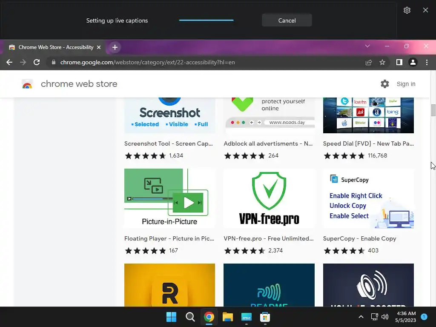This screenshot has height=327, width=436.
Task: Open the Chrome profile menu
Action: tap(413, 62)
